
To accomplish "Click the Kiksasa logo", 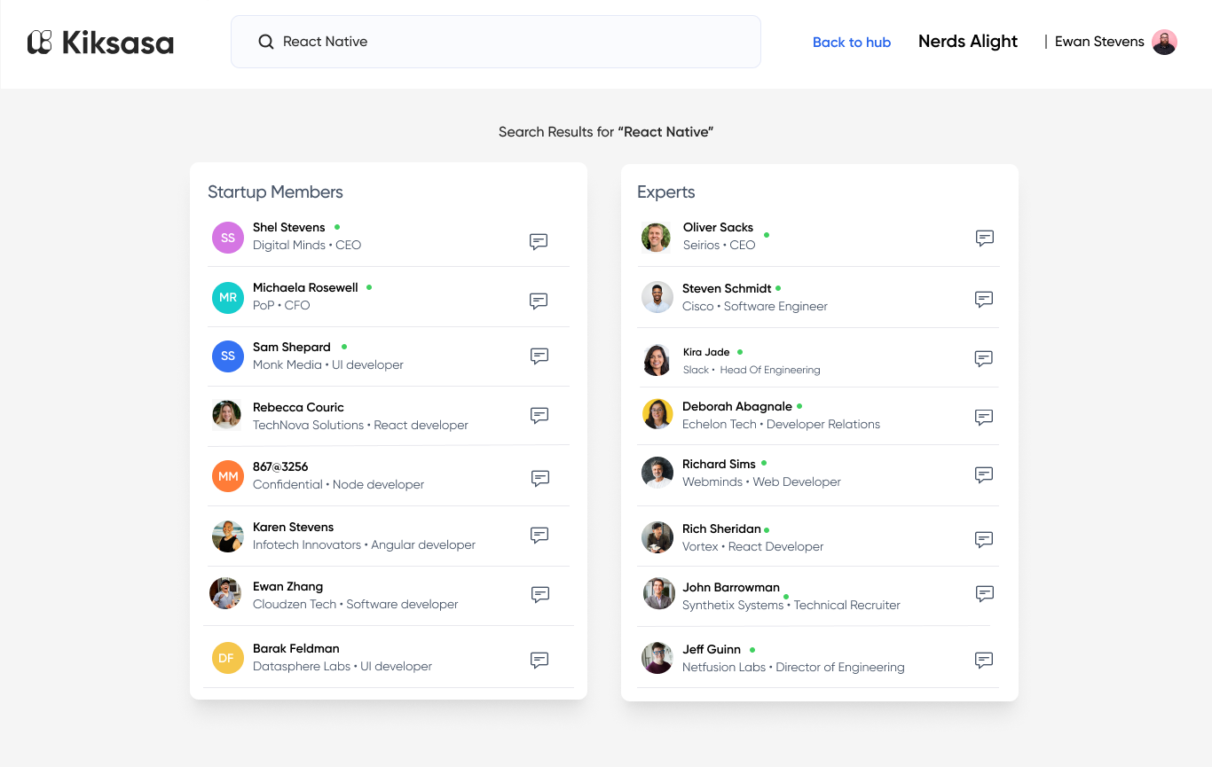I will coord(100,42).
